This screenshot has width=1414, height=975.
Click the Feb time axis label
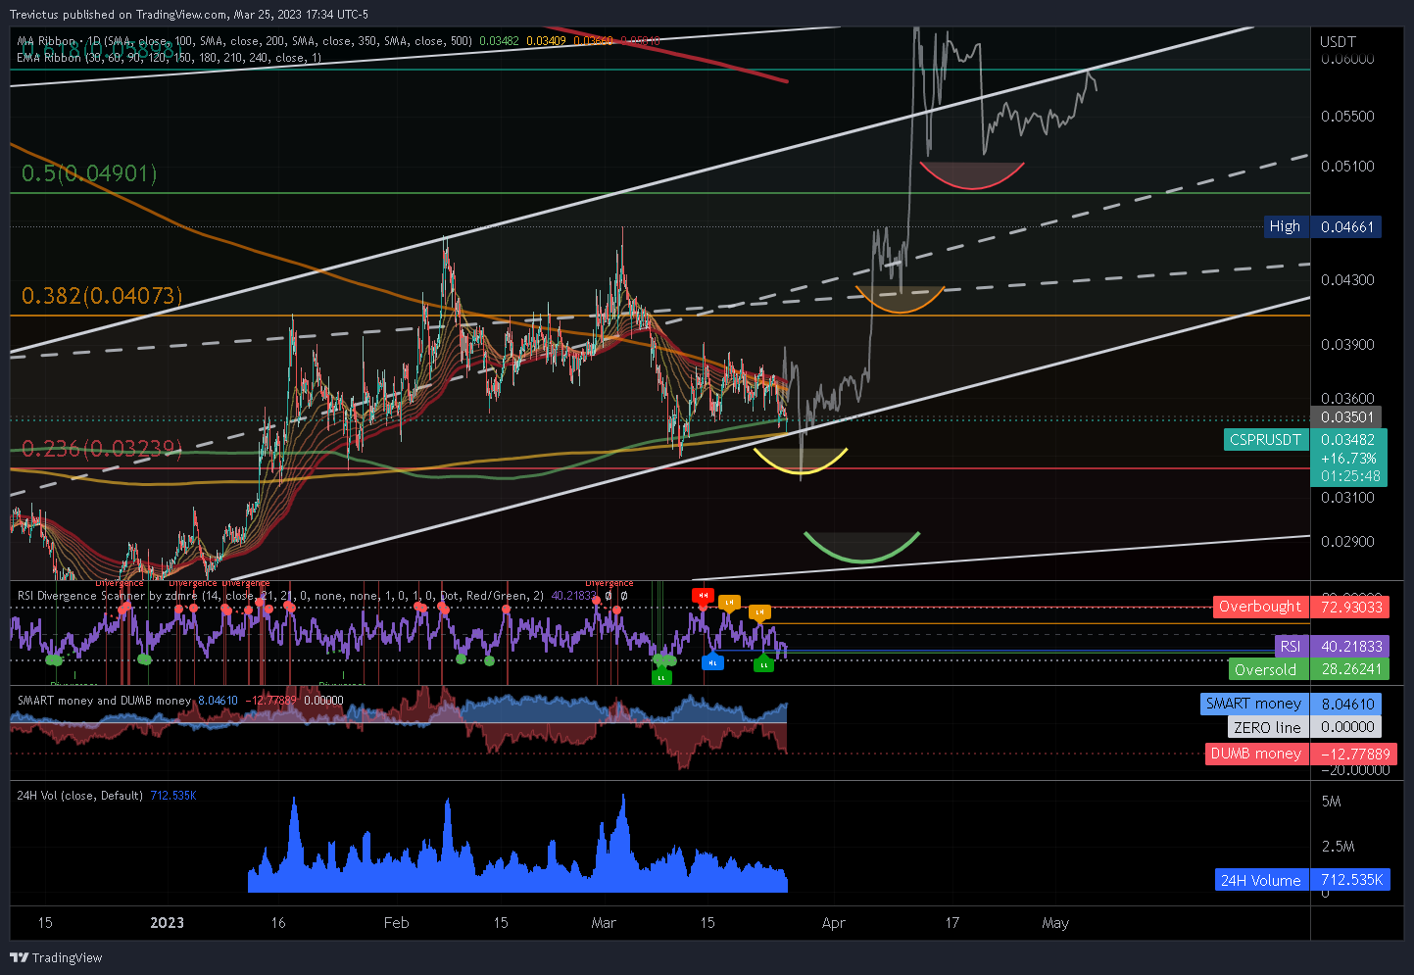coord(396,922)
